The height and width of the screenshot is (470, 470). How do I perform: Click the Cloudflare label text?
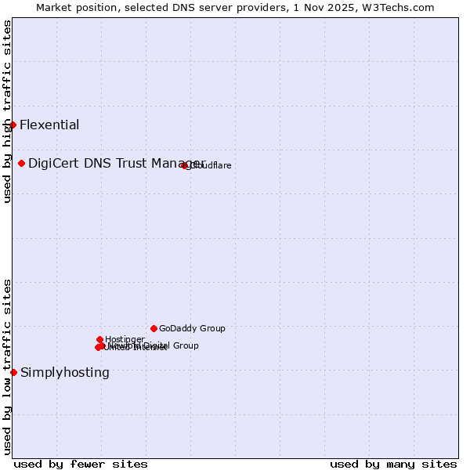[x=211, y=165]
